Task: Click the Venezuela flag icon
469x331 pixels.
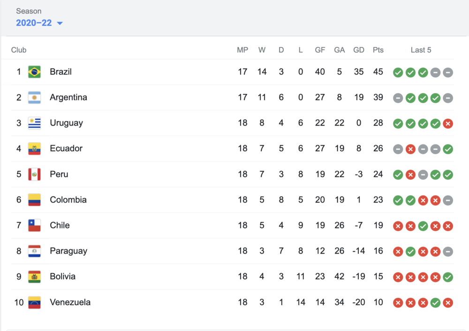Action: [34, 302]
